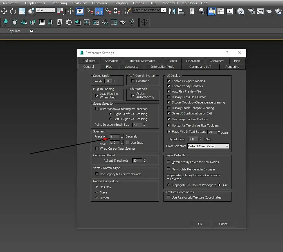The height and width of the screenshot is (252, 283).
Task: Click the lightbulb icon in second toolbar
Action: 6,22
